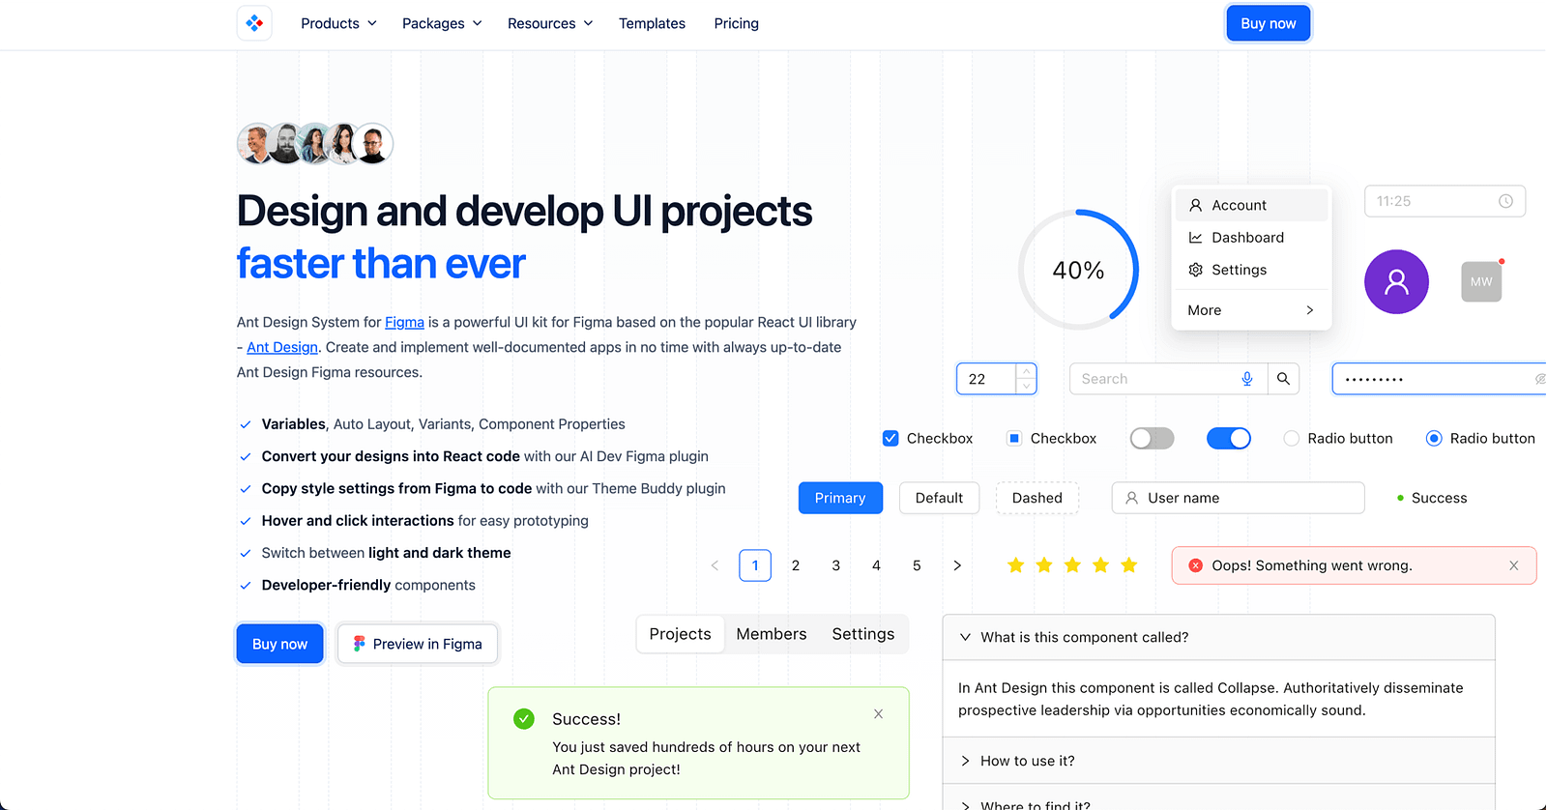Click the microphone icon in the Search field
The width and height of the screenshot is (1547, 810).
pos(1247,379)
